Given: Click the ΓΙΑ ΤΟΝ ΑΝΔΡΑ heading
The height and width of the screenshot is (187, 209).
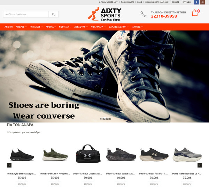Looking at the screenshot, I should point(20,125).
